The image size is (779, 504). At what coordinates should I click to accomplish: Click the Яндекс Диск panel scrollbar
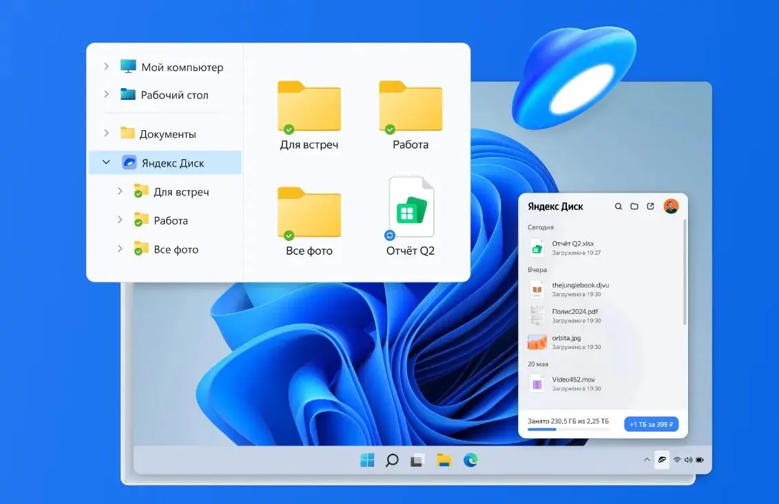pos(685,273)
